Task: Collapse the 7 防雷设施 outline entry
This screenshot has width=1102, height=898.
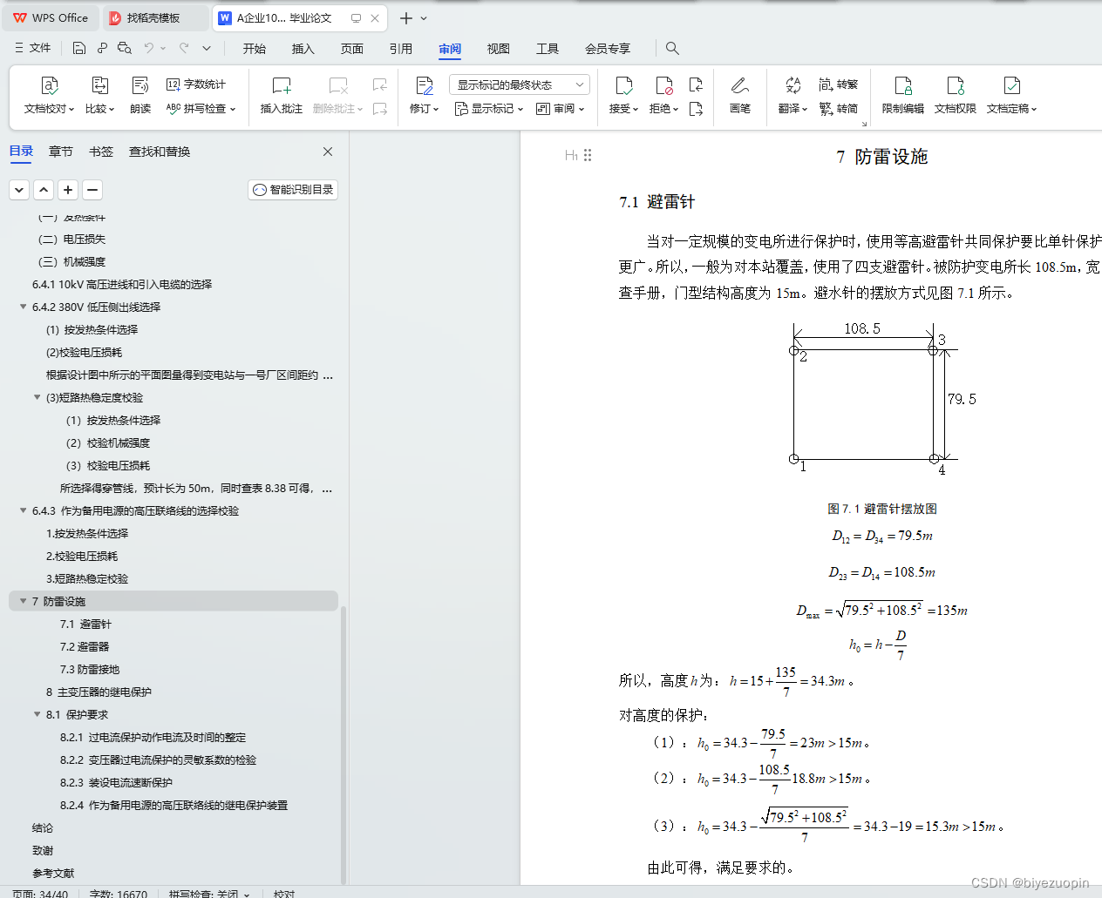Action: tap(23, 601)
